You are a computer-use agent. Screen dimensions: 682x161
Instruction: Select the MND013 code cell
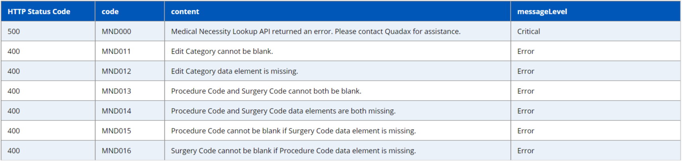click(x=116, y=91)
